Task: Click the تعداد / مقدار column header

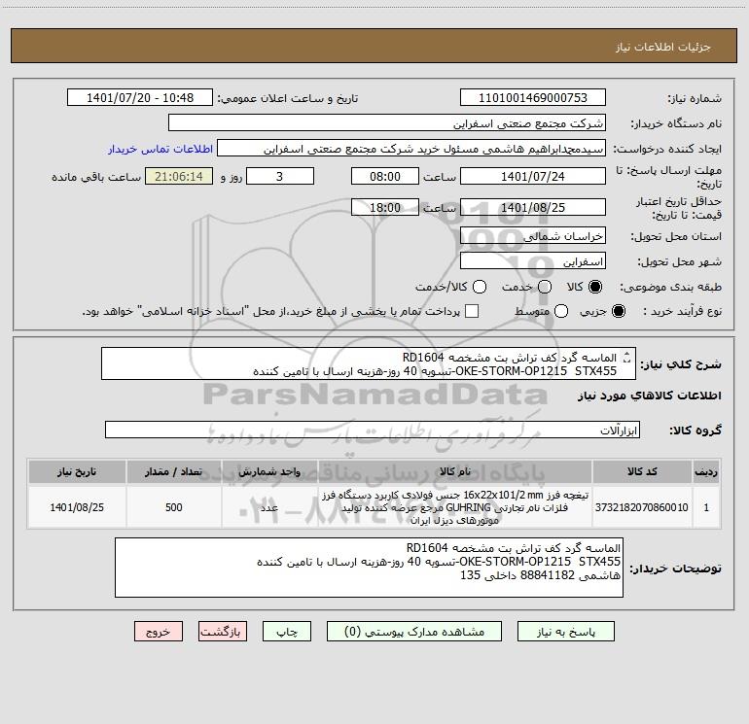Action: [x=173, y=471]
